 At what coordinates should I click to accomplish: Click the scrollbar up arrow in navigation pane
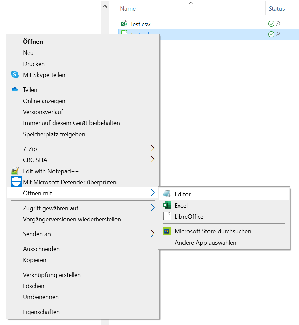click(x=105, y=6)
